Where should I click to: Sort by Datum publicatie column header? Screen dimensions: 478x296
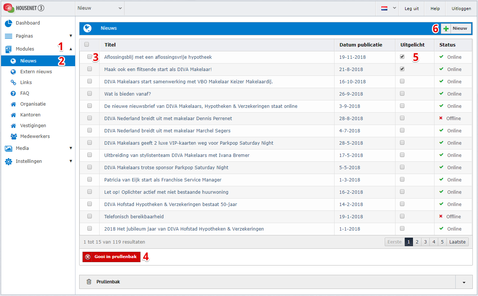coord(361,45)
